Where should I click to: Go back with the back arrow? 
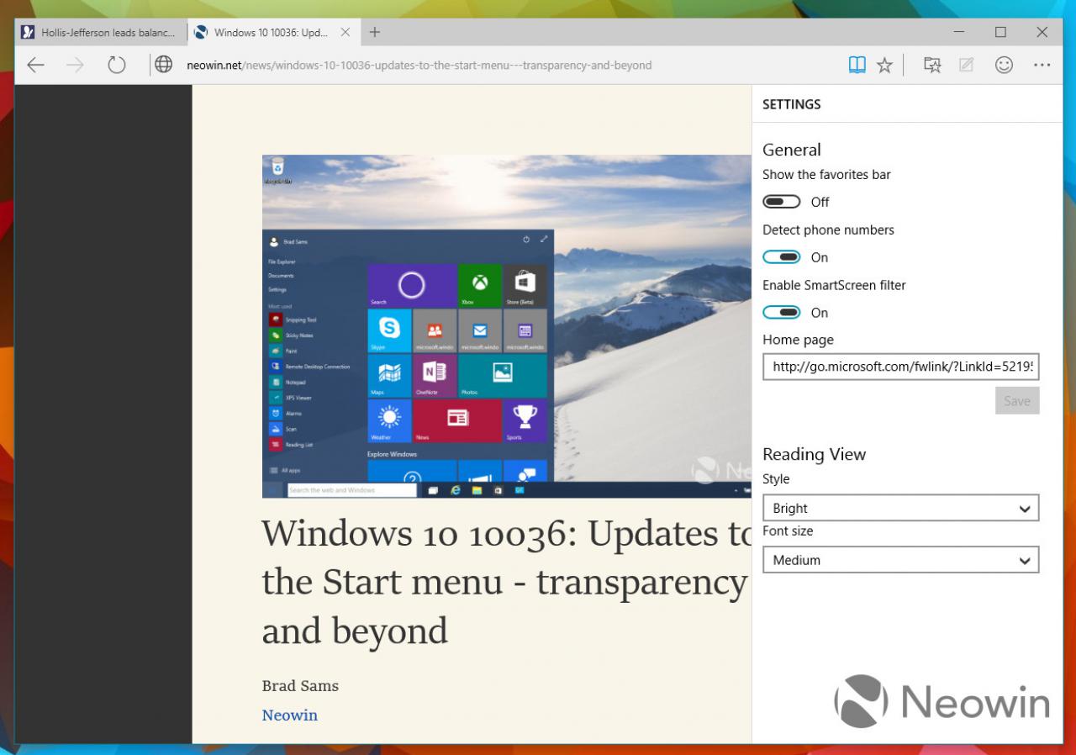pyautogui.click(x=35, y=65)
